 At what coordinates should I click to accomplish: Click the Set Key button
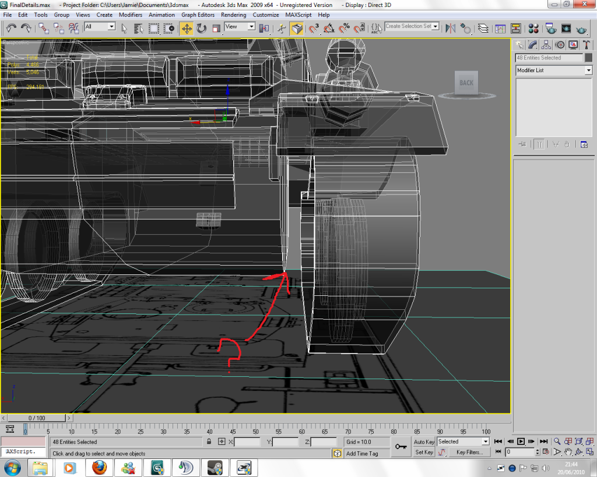point(424,453)
